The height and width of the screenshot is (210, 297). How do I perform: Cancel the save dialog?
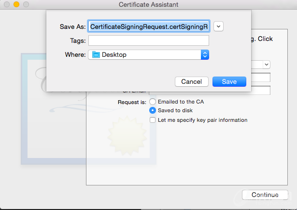(x=191, y=81)
